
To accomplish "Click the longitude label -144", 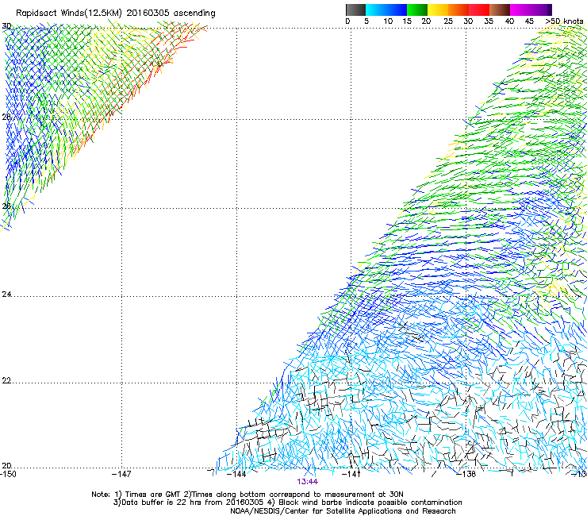I will point(236,474).
